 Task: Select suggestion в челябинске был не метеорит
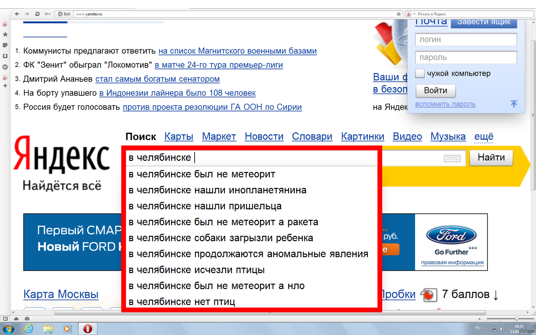point(252,174)
